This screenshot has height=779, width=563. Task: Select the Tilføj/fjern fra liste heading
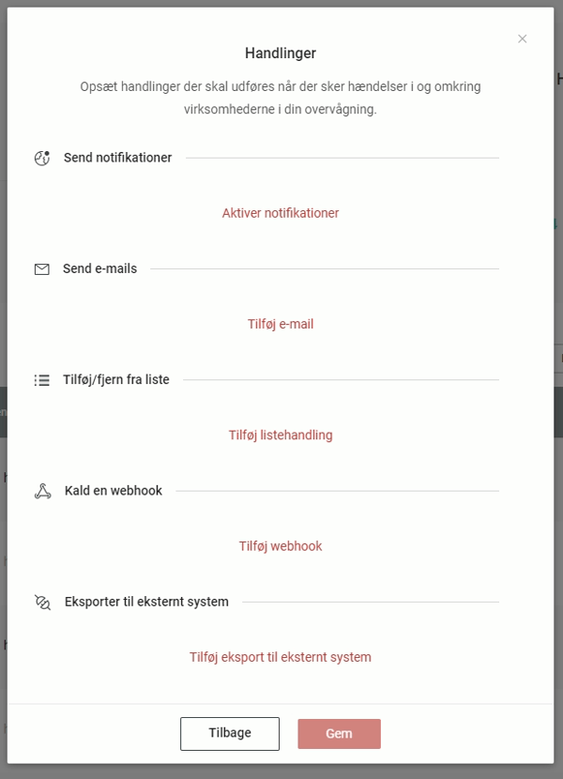click(116, 379)
